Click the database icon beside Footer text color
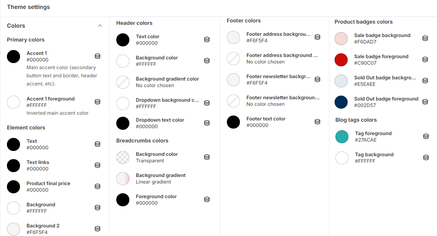Image resolution: width=437 pixels, height=236 pixels. tap(317, 122)
